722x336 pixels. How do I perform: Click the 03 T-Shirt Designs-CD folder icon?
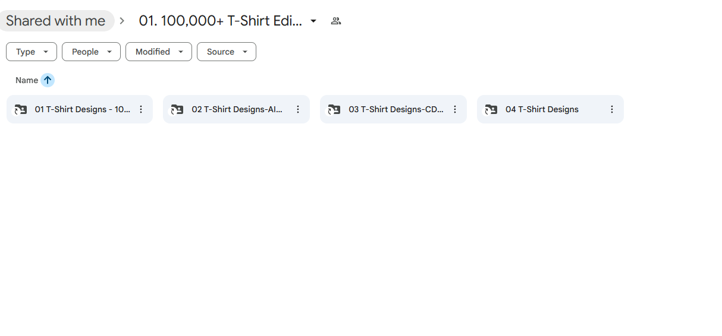coord(334,109)
